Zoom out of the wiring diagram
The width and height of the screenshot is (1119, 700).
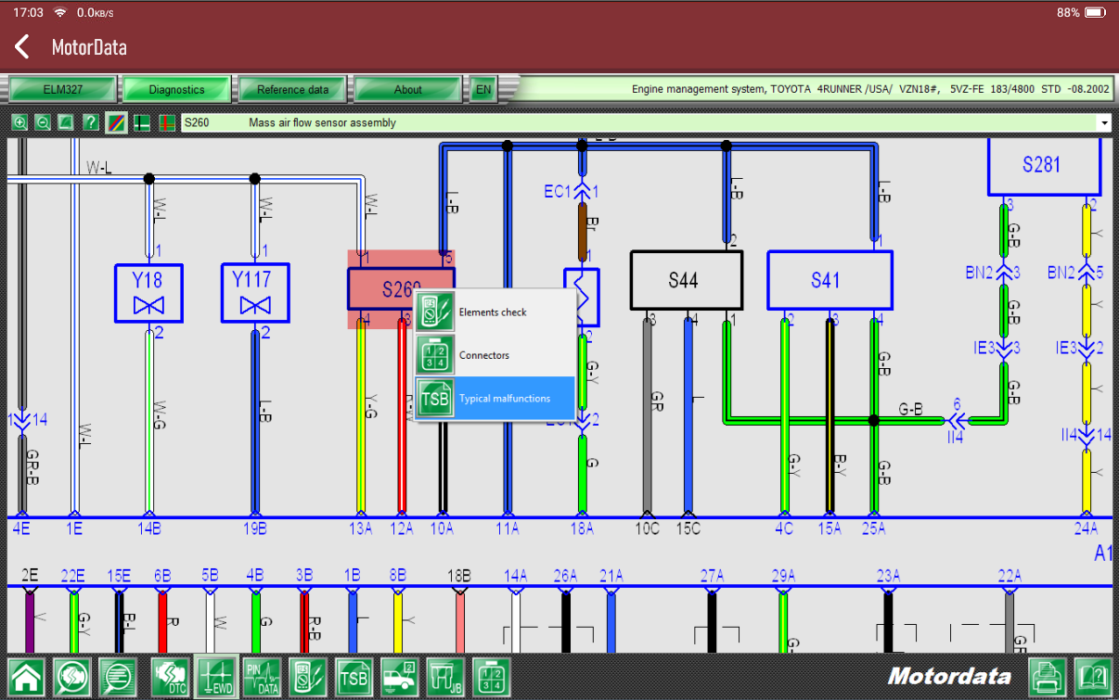[x=43, y=122]
